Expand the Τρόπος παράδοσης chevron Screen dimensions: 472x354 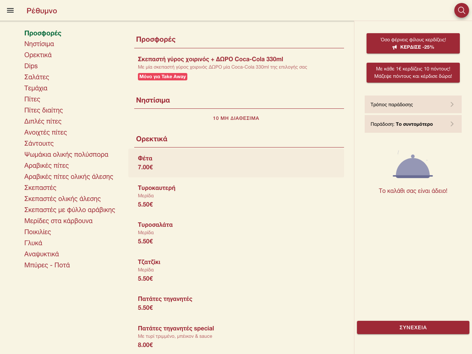pos(452,104)
